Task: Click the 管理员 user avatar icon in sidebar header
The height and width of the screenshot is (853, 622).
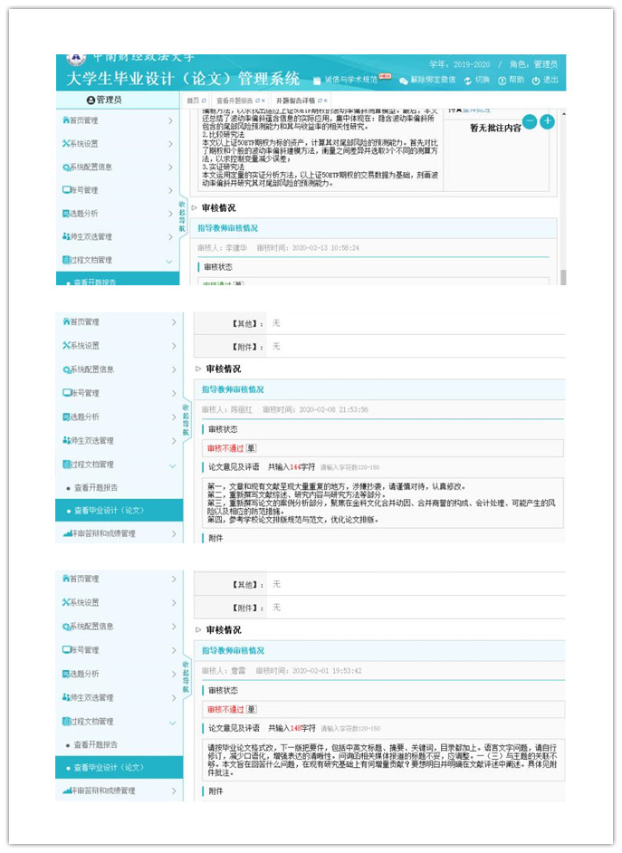Action: [x=91, y=100]
